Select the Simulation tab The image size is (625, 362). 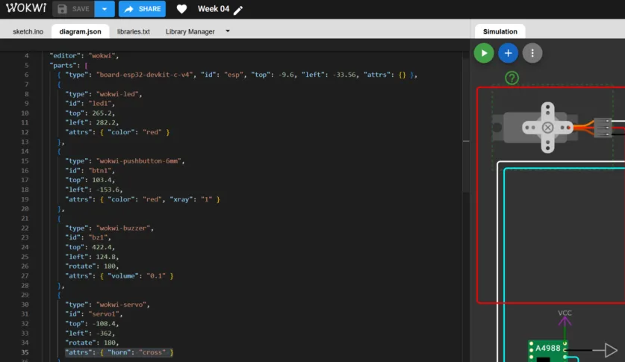(x=500, y=31)
